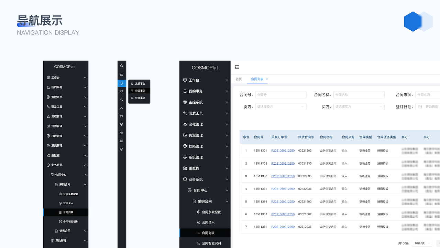Image resolution: width=440 pixels, height=248 pixels.
Task: Open the 请选择卖方 seller dropdown
Action: pyautogui.click(x=280, y=106)
